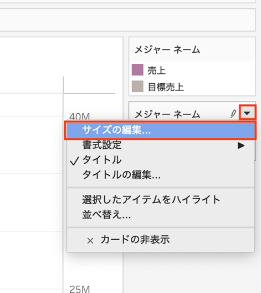Toggle the タイトル checkmark option
Screen dimensions: 261x293
pyautogui.click(x=161, y=160)
